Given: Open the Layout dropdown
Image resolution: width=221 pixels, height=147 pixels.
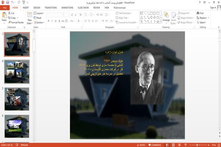Looking at the screenshot, I should click(x=39, y=13).
